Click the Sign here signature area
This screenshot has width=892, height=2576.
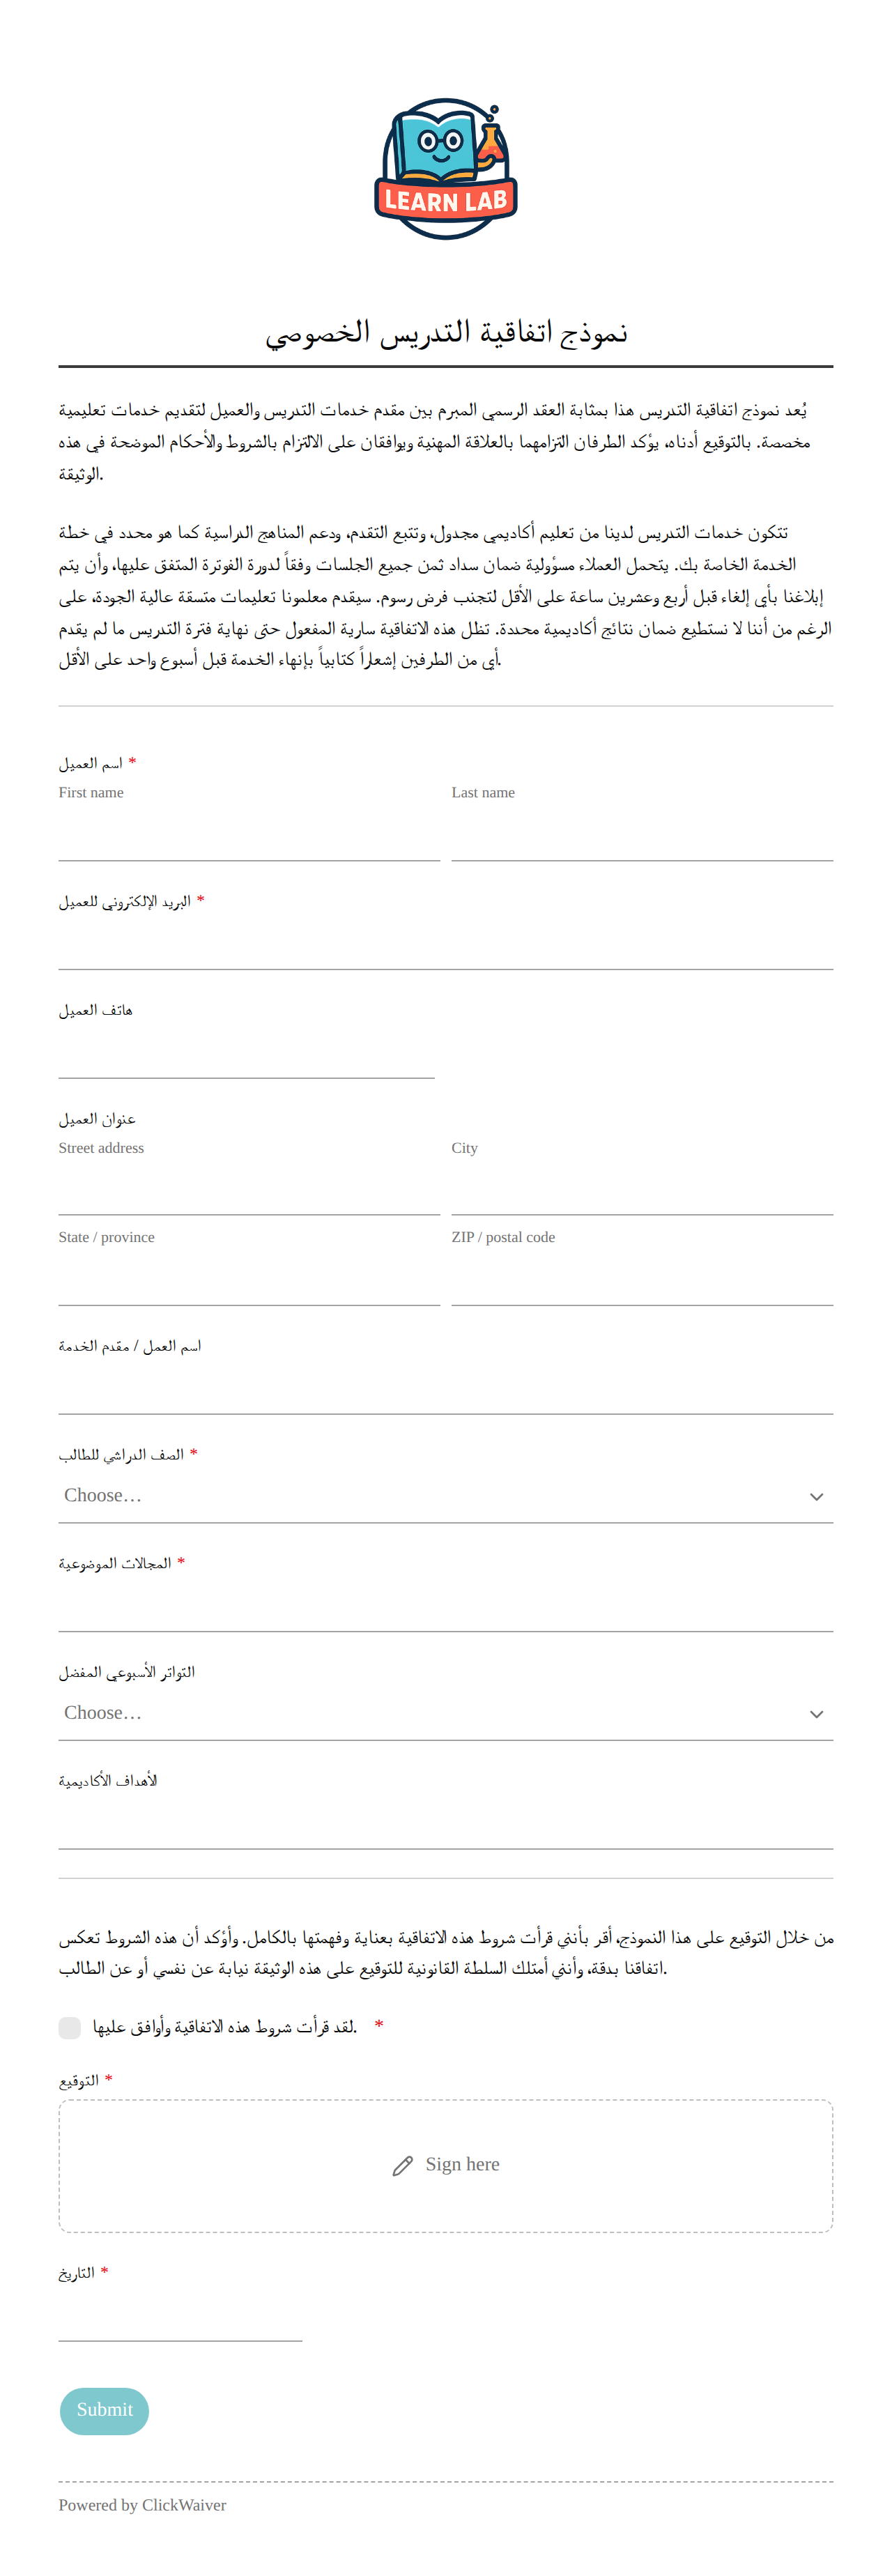(x=446, y=2166)
